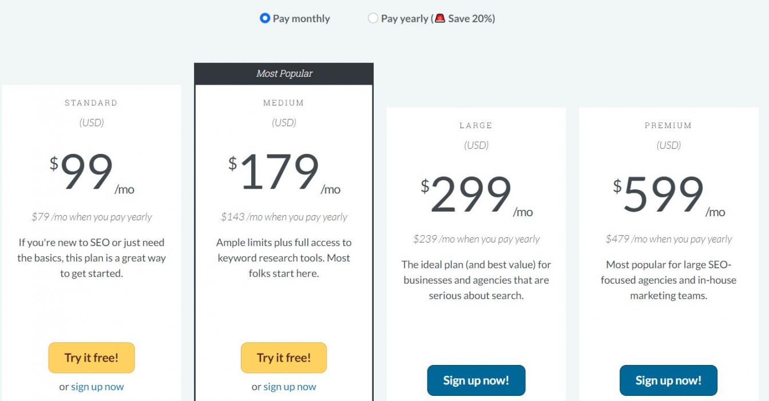Open the sign up now link under Medium

(290, 387)
